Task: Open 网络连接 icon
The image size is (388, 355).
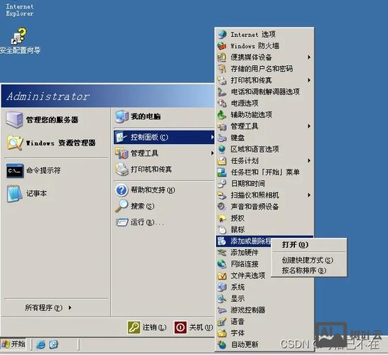Action: 222,264
